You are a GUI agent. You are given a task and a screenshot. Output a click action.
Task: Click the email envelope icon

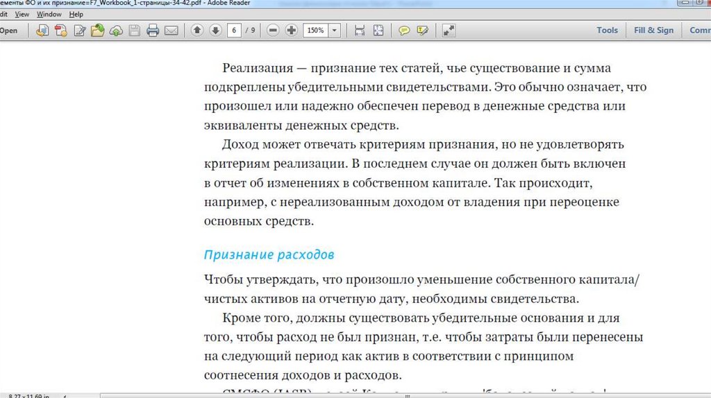[x=171, y=31]
